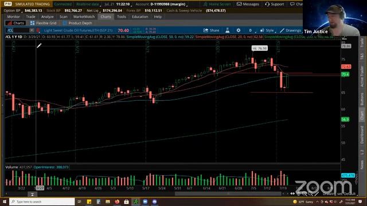This screenshot has height=206, width=367.
Task: Open chart settings gear icon
Action: [239, 30]
